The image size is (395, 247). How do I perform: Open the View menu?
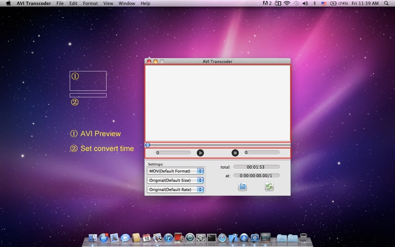108,3
